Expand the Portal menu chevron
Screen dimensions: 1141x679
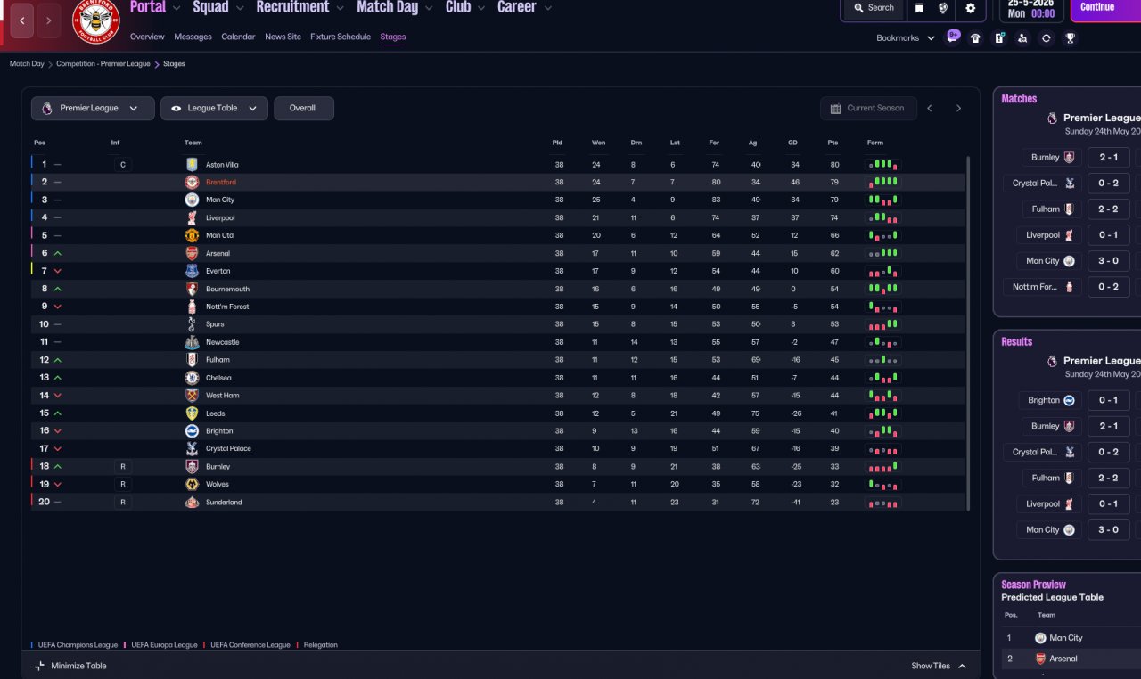(176, 8)
